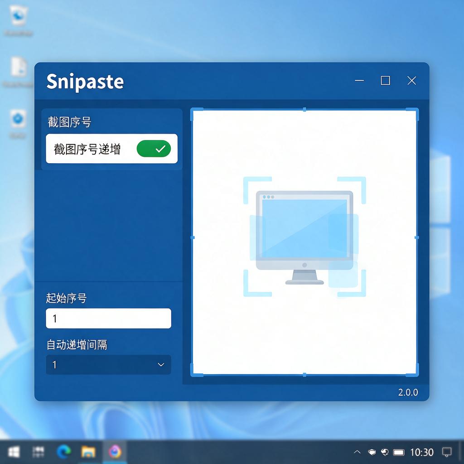Click the monitor preview illustration
Viewport: 464px width, 464px height.
pos(304,237)
